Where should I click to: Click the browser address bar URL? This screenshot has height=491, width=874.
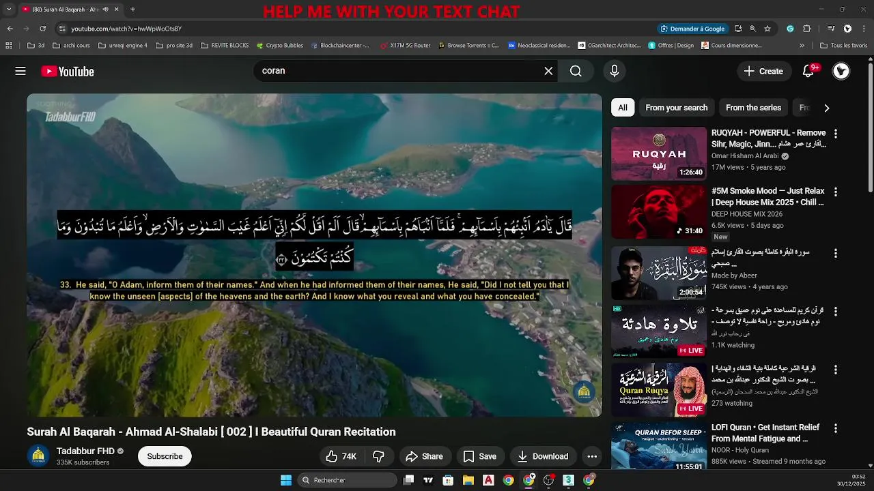click(x=126, y=29)
